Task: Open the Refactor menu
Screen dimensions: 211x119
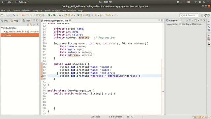Action: pyautogui.click(x=26, y=11)
